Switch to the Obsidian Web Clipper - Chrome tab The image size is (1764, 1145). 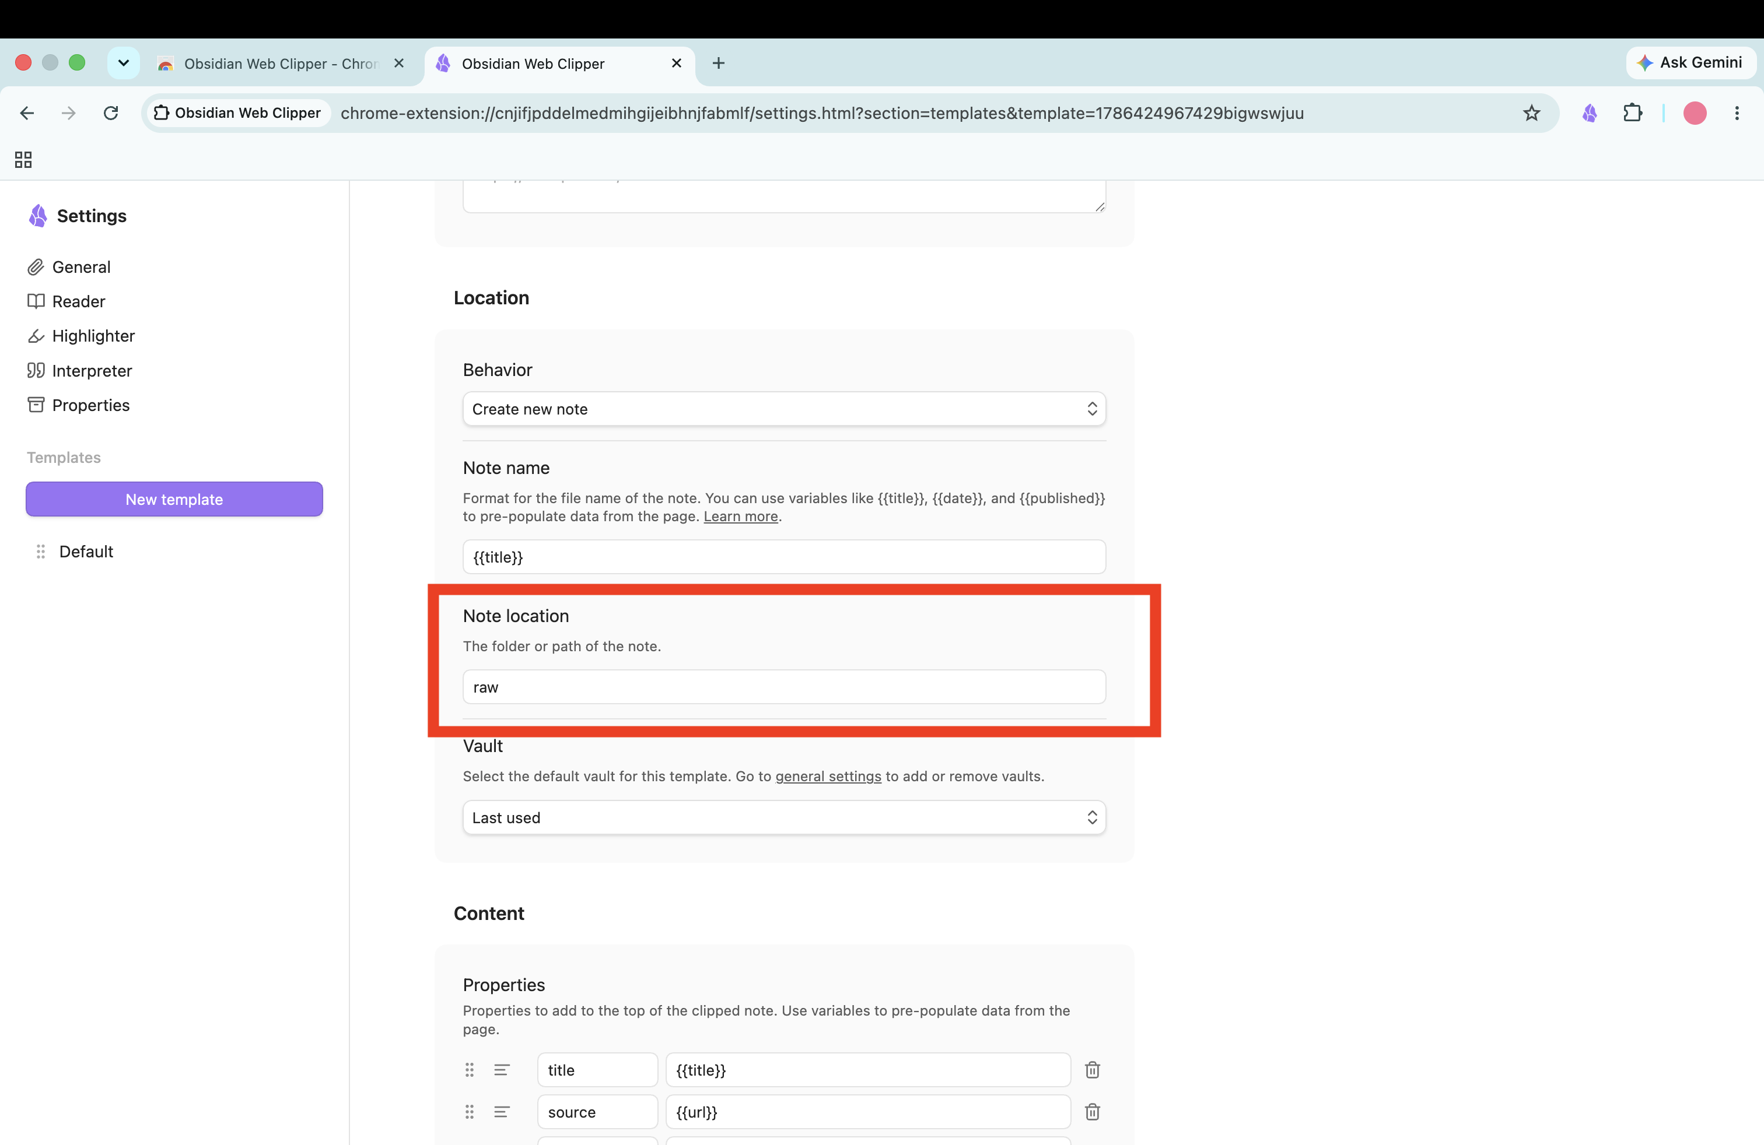pyautogui.click(x=282, y=64)
